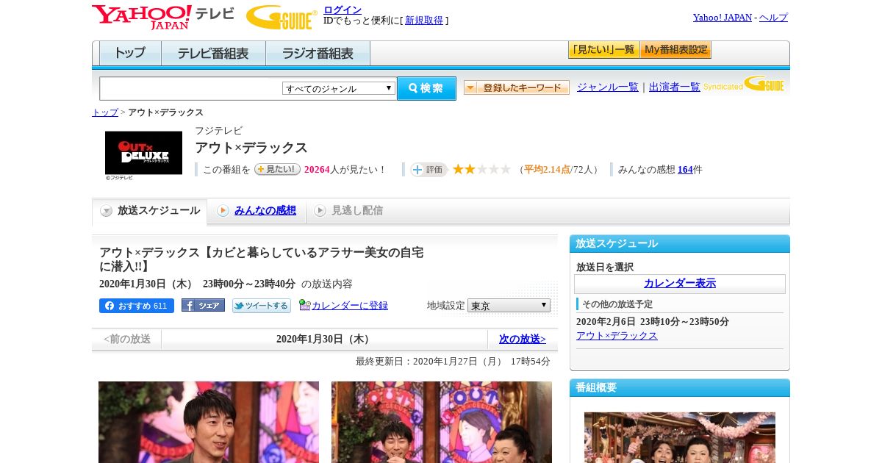Open the すべてのジャンル genre dropdown
Image resolution: width=882 pixels, height=463 pixels.
click(339, 88)
